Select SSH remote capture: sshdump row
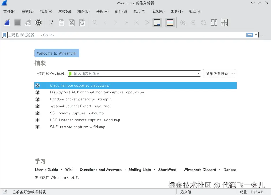The image size is (271, 195). point(135,113)
